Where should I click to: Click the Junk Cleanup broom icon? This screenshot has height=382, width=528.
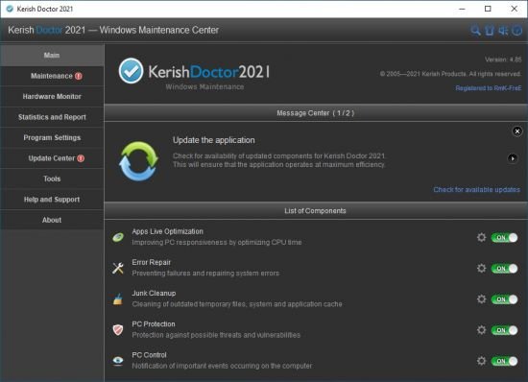pos(118,298)
